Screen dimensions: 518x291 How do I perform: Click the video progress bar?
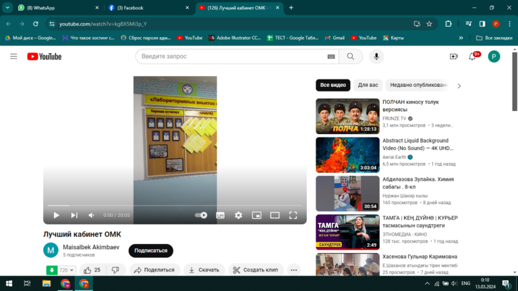coord(174,205)
